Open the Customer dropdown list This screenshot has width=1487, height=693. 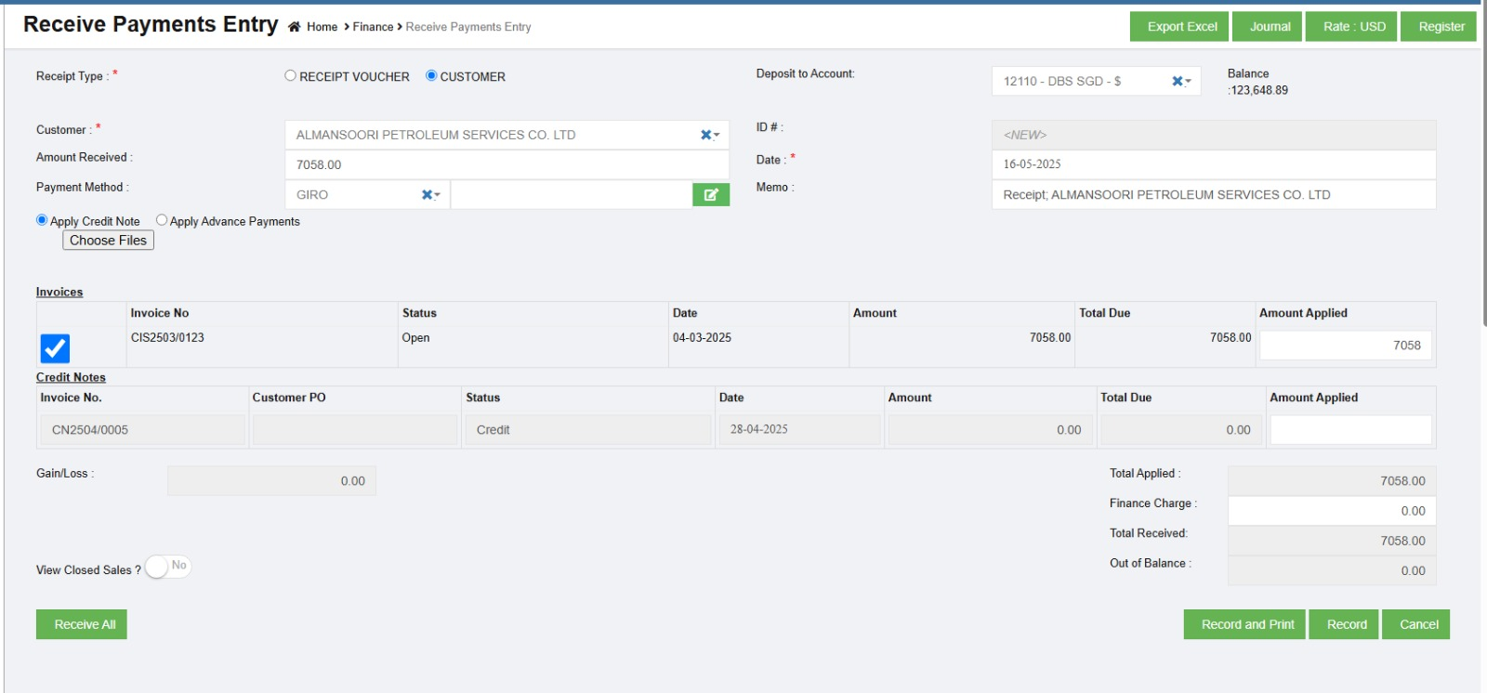pos(717,136)
